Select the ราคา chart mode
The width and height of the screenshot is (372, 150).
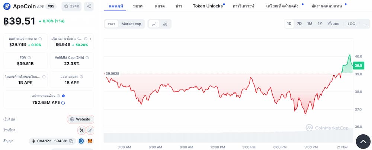[111, 24]
